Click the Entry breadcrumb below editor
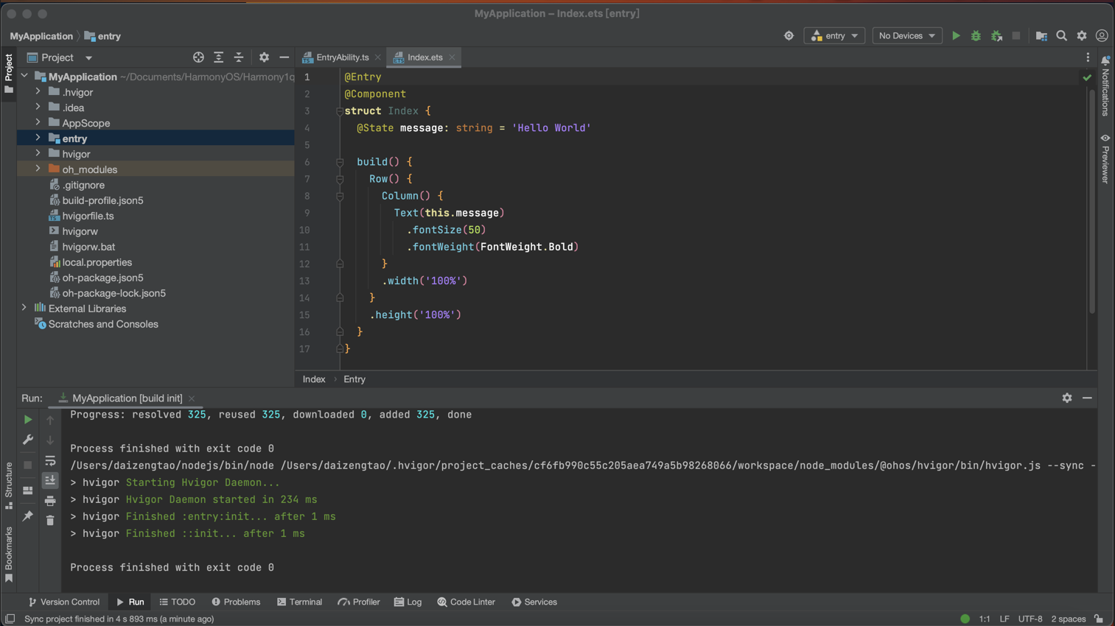The image size is (1115, 626). coord(354,379)
